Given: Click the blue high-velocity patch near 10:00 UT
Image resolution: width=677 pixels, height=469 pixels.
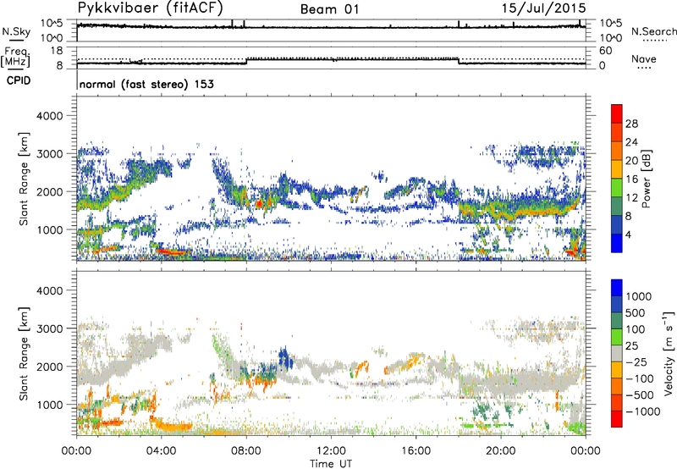Looking at the screenshot, I should 283,357.
